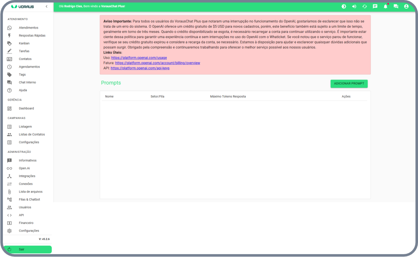Open the internal chat bubbles icon in header
418x257 pixels.
point(396,6)
